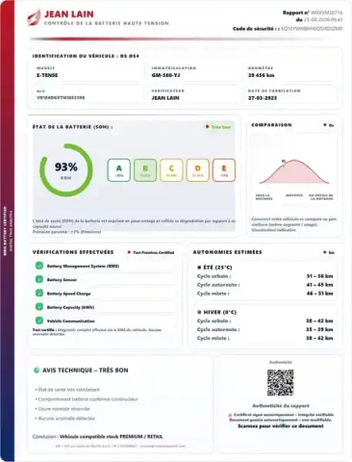Click the Battery Speed Charge check mark
The width and height of the screenshot is (352, 462).
point(39,294)
